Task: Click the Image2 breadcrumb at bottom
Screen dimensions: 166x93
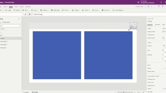Action: coord(35,92)
